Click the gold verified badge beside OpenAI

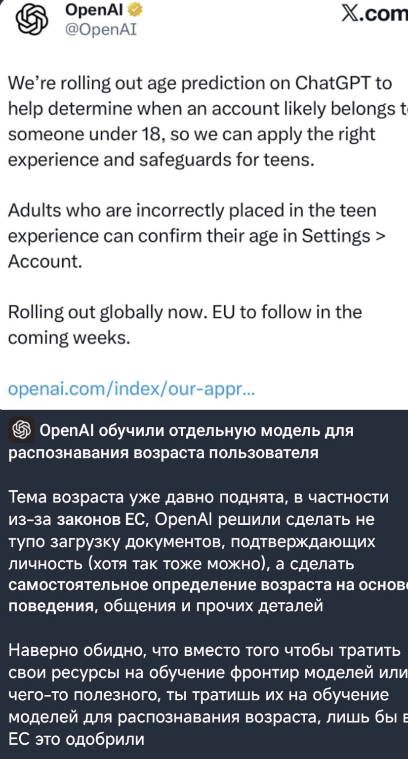click(132, 9)
